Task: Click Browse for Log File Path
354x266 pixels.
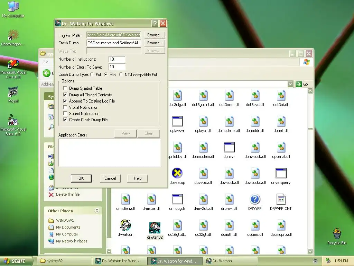Action: 155,35
